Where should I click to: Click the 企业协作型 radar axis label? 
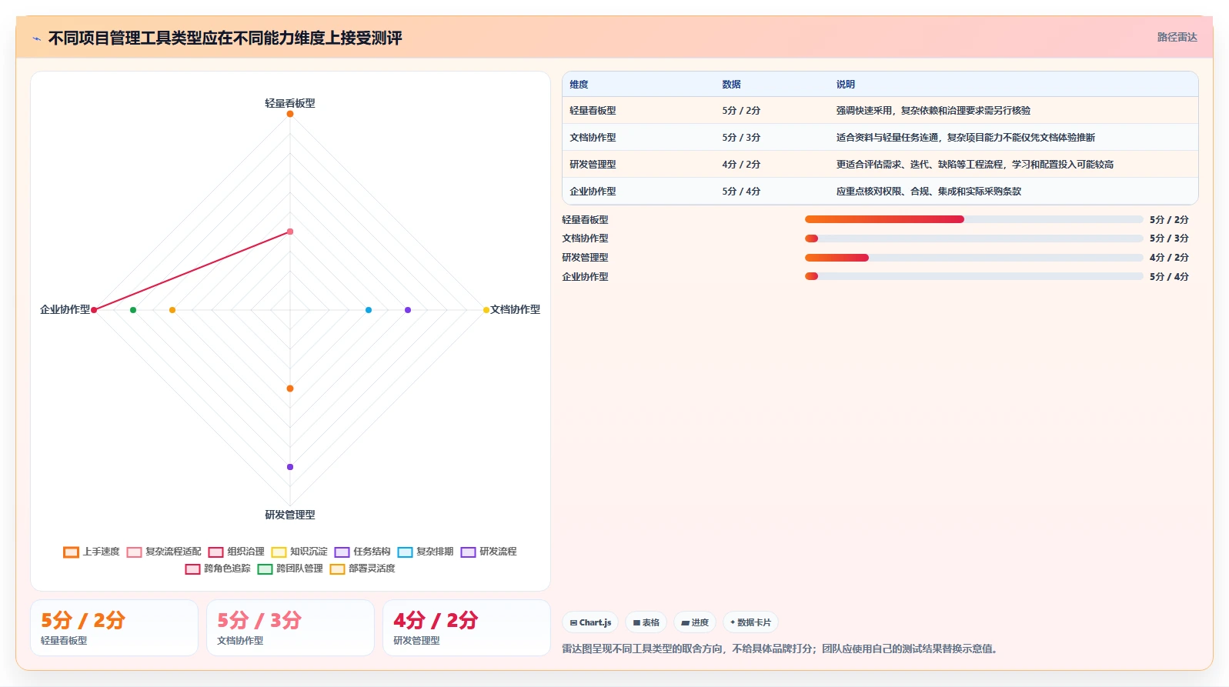pyautogui.click(x=65, y=309)
